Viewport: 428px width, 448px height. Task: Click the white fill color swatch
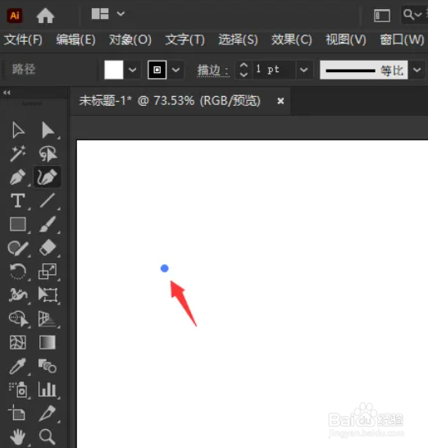pyautogui.click(x=114, y=70)
